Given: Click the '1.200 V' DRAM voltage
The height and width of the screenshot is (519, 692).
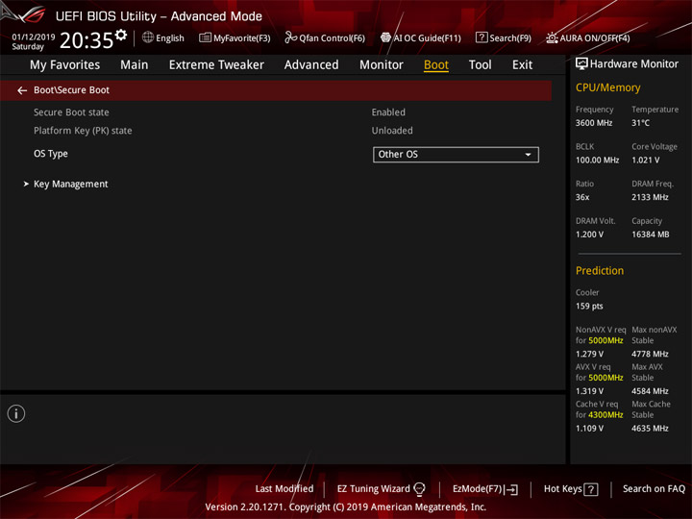Looking at the screenshot, I should click(x=589, y=235).
